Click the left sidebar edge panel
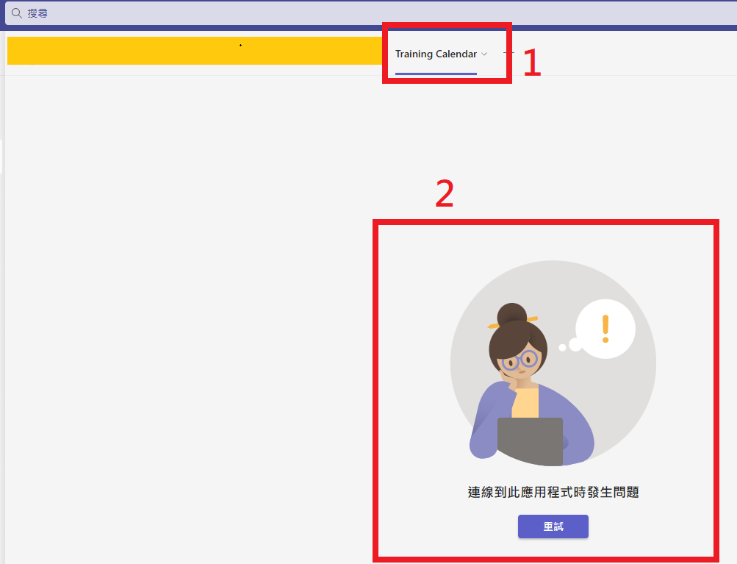This screenshot has height=564, width=737. (x=2, y=154)
